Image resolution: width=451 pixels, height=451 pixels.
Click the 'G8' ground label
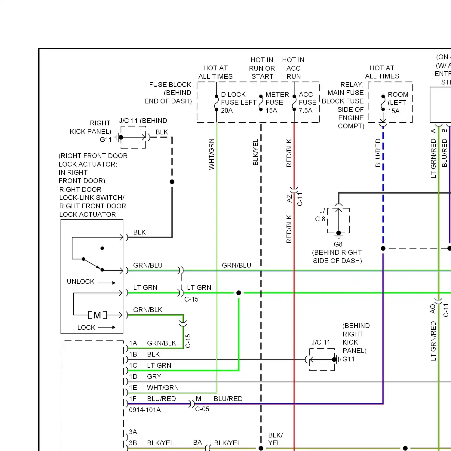pos(338,244)
